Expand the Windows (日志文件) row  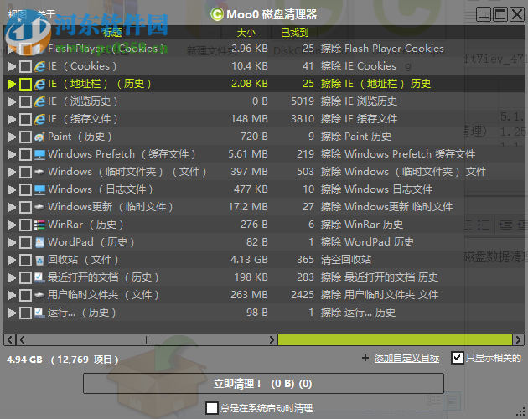(x=12, y=189)
